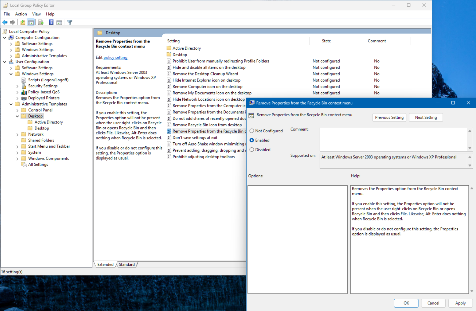This screenshot has width=476, height=311.
Task: Open the Action menu
Action: (21, 14)
